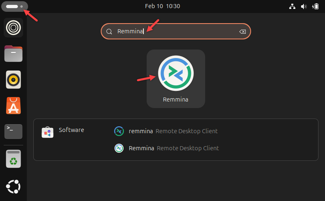This screenshot has width=325, height=201.
Task: Focus the Remmina search text field
Action: (176, 31)
